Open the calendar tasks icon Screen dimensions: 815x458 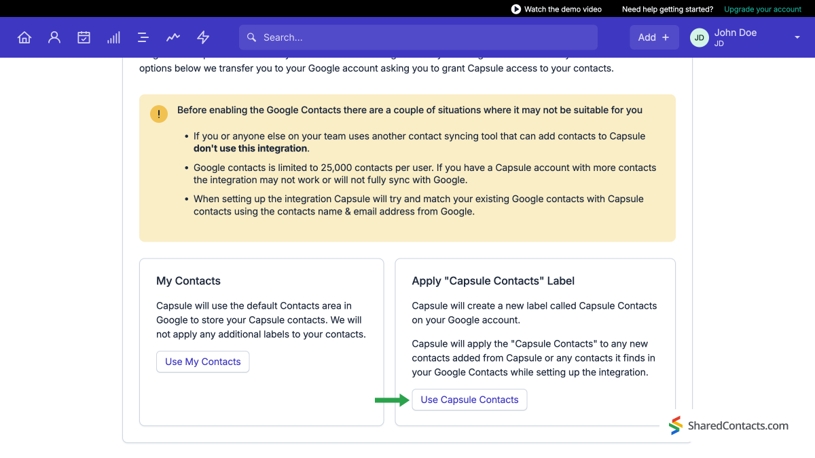click(84, 37)
